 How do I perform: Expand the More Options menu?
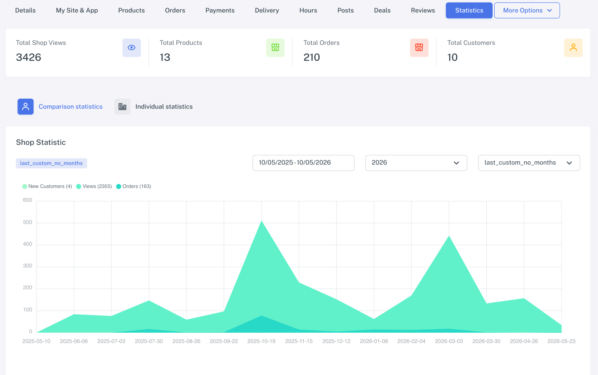pyautogui.click(x=527, y=10)
